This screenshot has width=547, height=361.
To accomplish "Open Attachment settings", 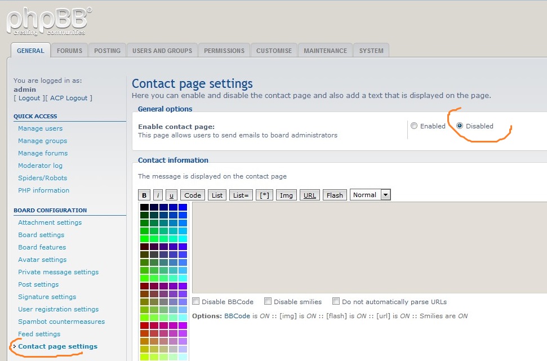I will pyautogui.click(x=50, y=222).
